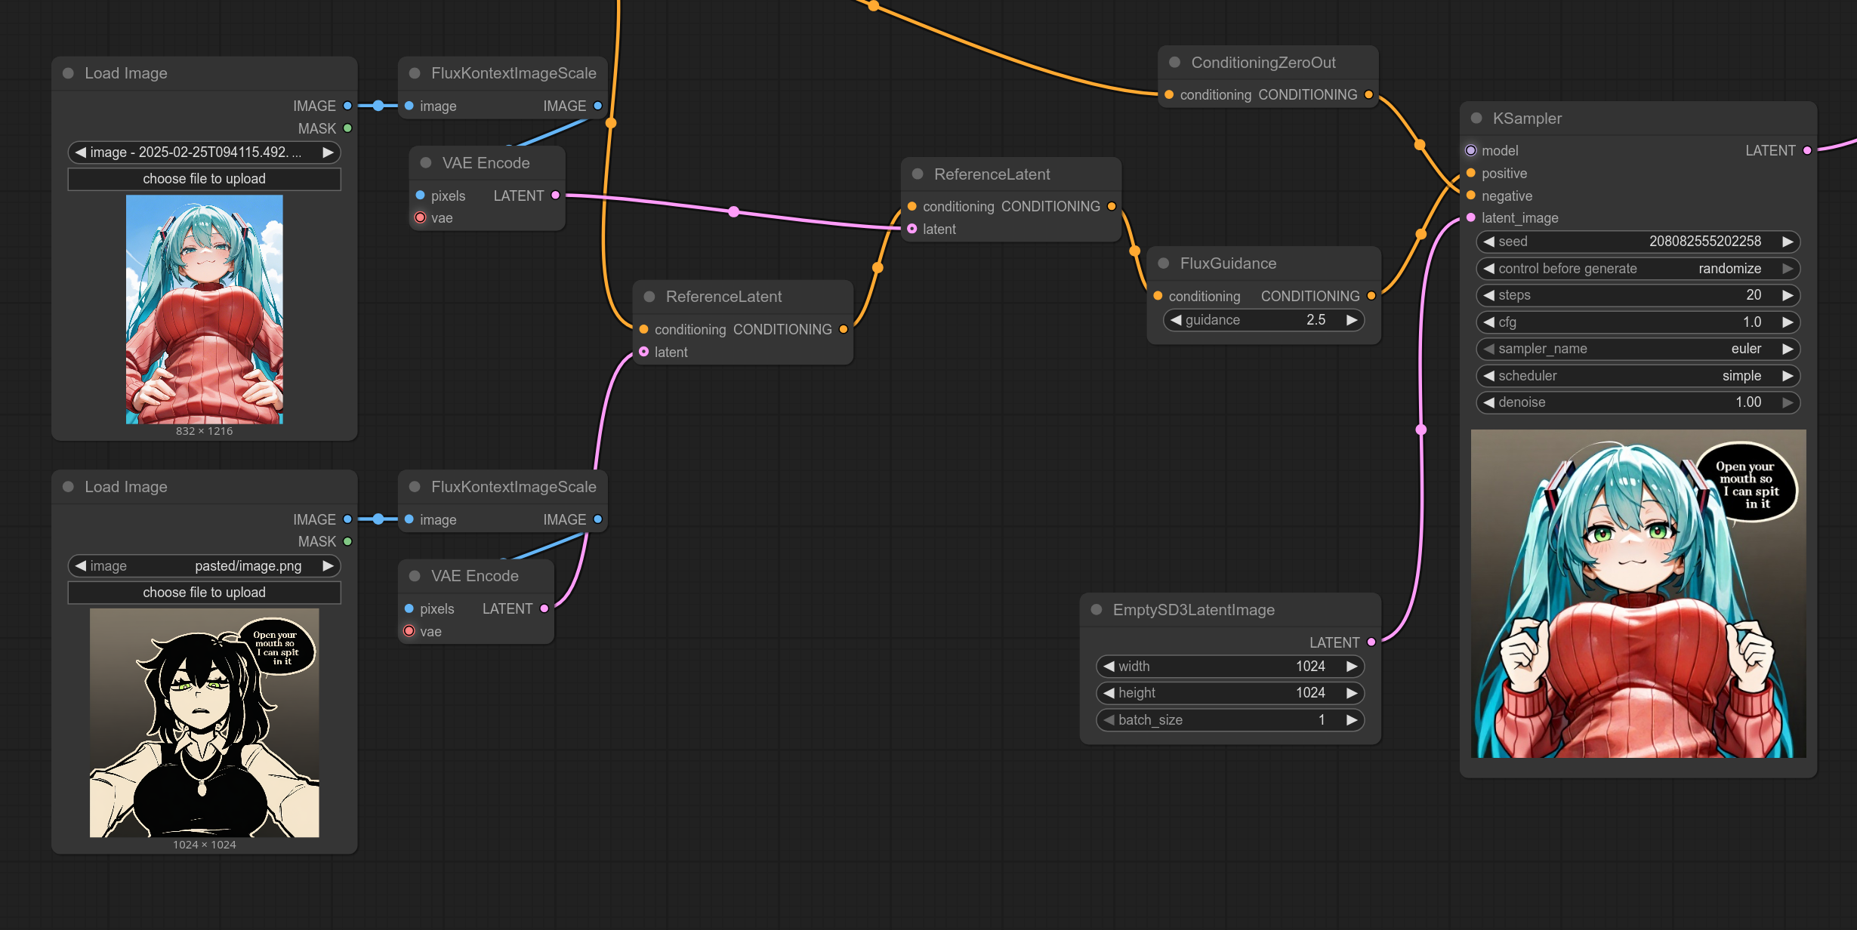The width and height of the screenshot is (1857, 930).
Task: Click the upper VAE Encode vae socket
Action: pos(421,218)
